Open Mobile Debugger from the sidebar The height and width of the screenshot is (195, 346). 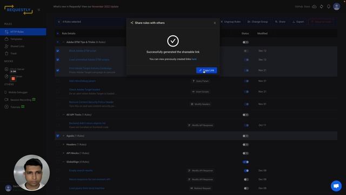(18, 93)
